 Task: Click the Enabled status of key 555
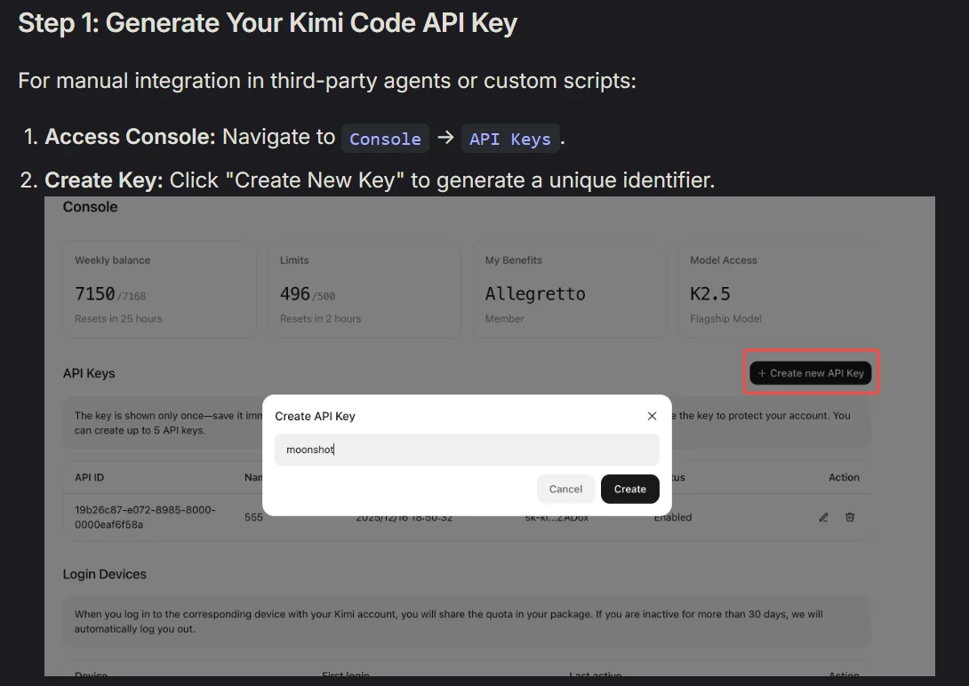pyautogui.click(x=673, y=517)
